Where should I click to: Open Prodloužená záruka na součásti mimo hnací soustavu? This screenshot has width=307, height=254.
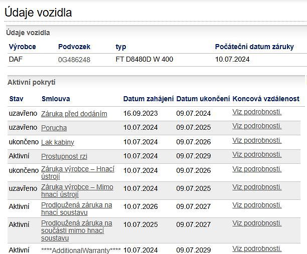pyautogui.click(x=77, y=230)
